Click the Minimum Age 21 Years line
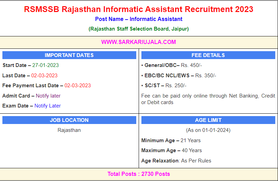 171,140
